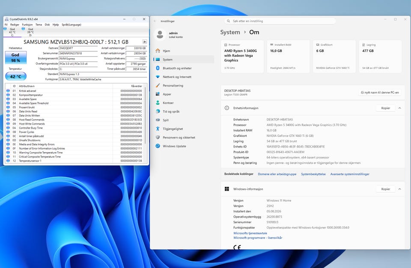Open the Språk(Language) menu

(x=71, y=25)
